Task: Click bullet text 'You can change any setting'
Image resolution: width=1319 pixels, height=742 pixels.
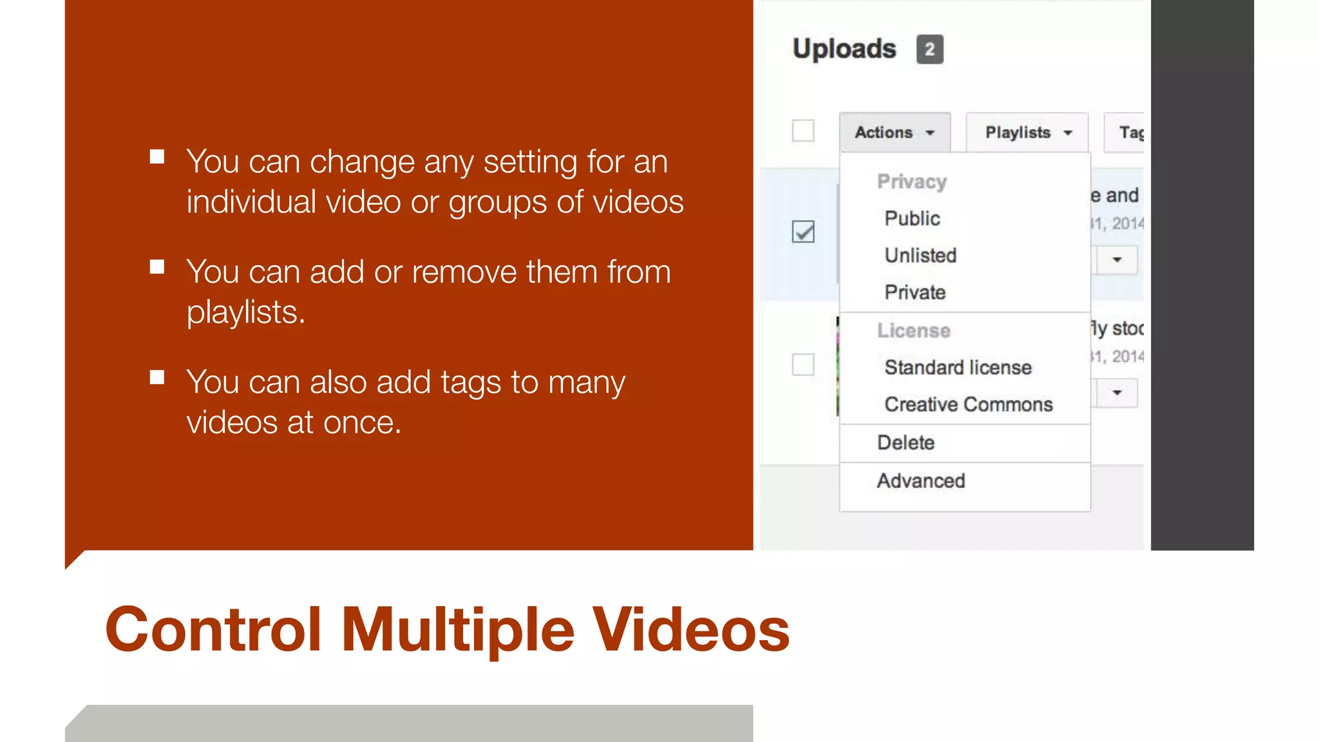Action: coord(435,181)
